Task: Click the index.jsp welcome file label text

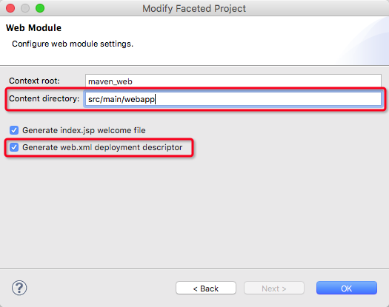Action: (84, 130)
